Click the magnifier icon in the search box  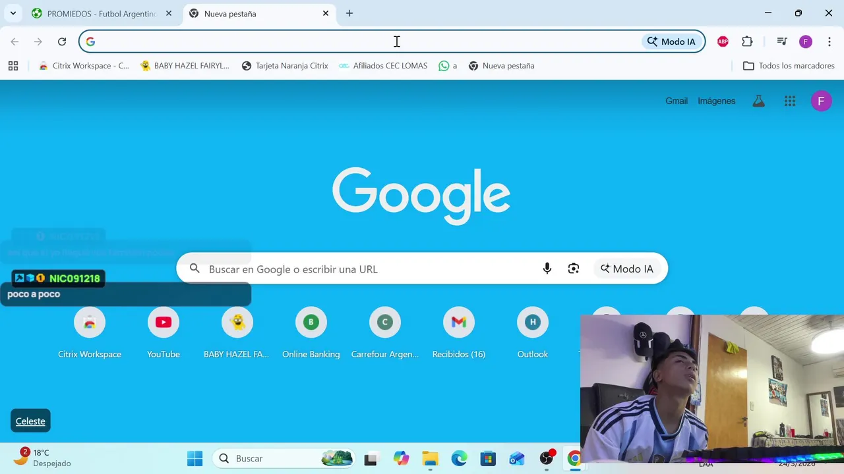(x=195, y=269)
